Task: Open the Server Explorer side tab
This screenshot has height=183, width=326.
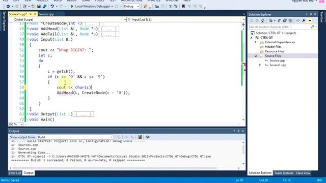Action: click(4, 21)
